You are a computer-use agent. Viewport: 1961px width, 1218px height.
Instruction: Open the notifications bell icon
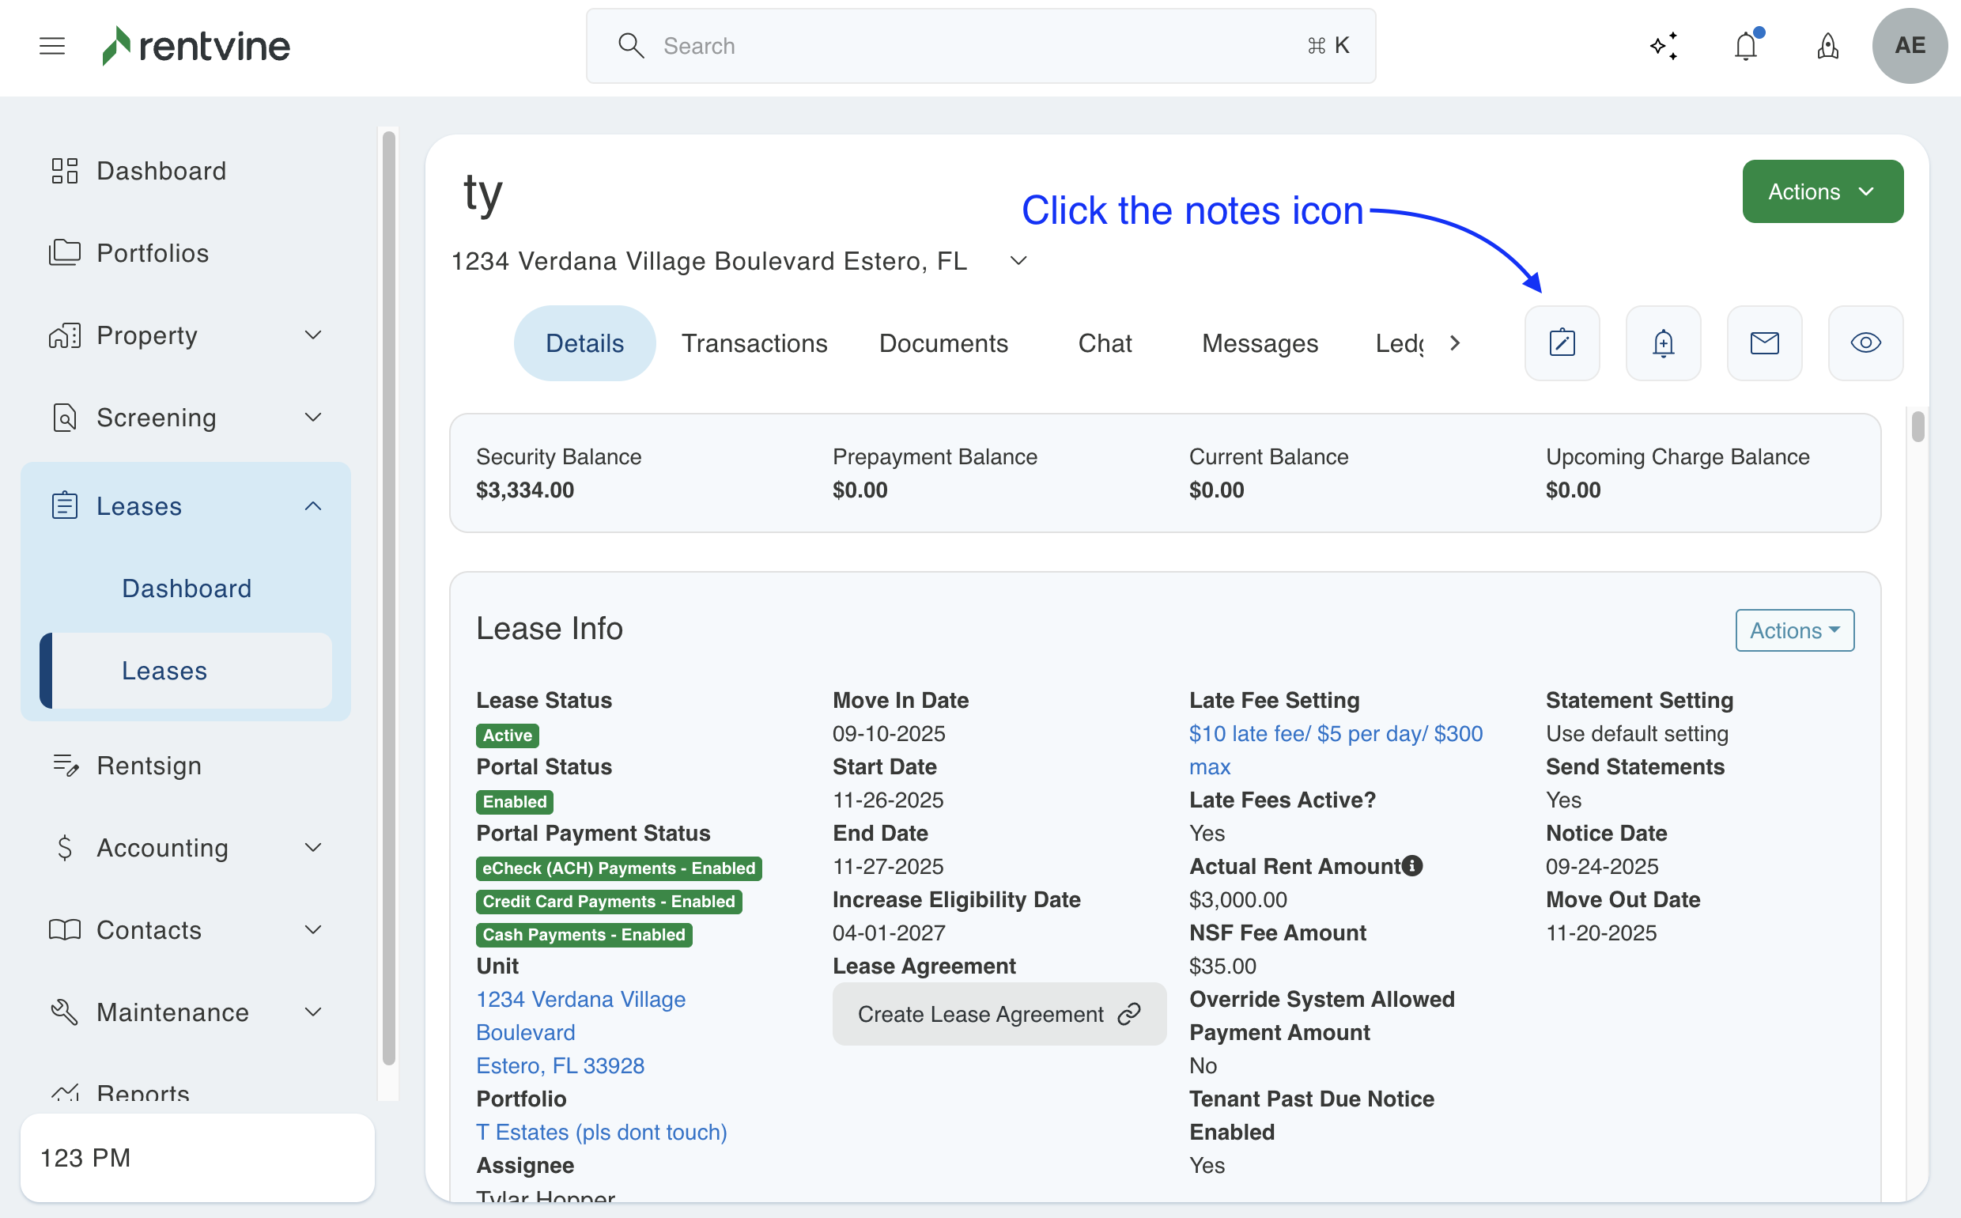coord(1745,46)
